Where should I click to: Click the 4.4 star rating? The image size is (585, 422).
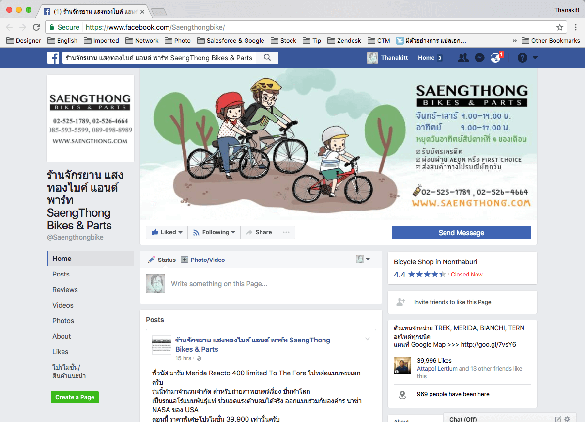point(419,275)
